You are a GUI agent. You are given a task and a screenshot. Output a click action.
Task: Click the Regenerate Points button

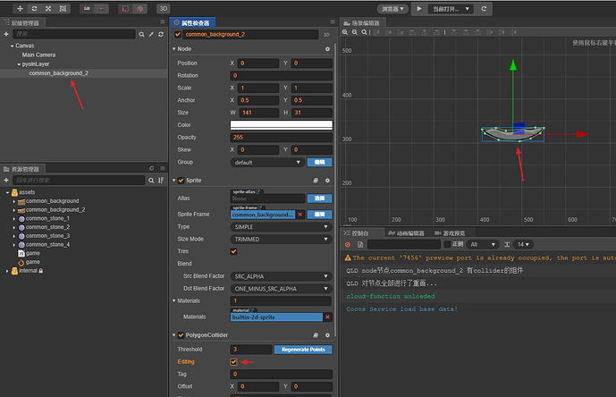pos(304,349)
